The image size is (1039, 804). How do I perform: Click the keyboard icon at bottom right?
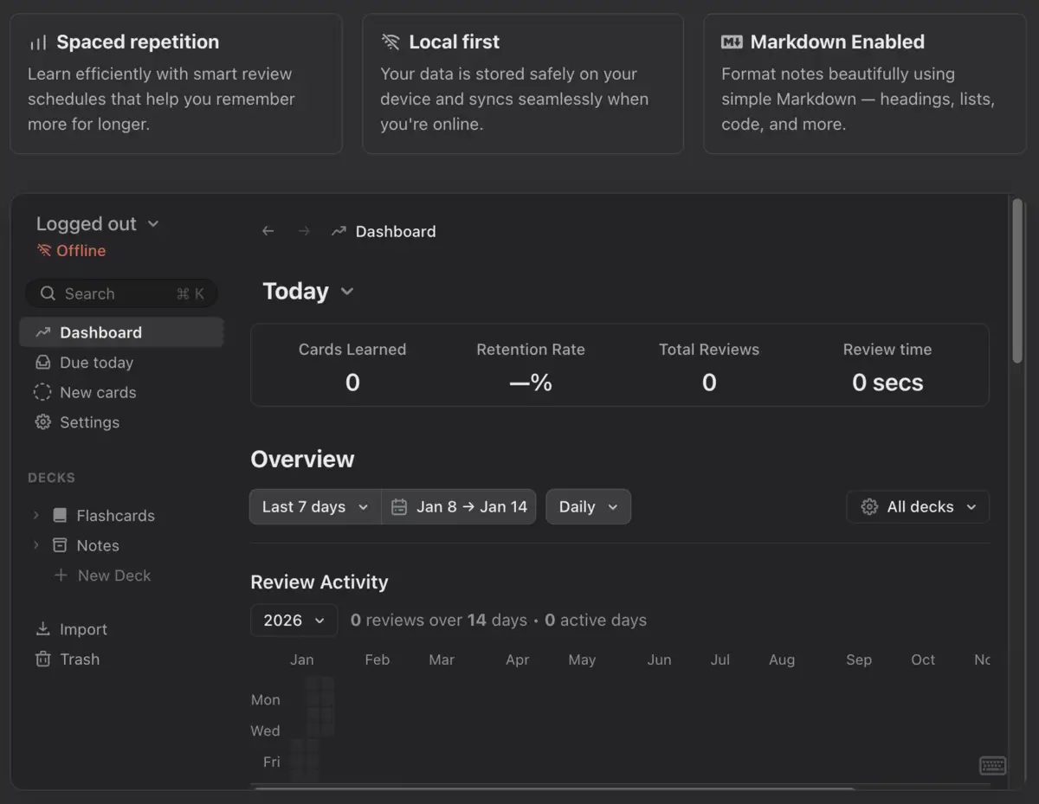(x=992, y=765)
